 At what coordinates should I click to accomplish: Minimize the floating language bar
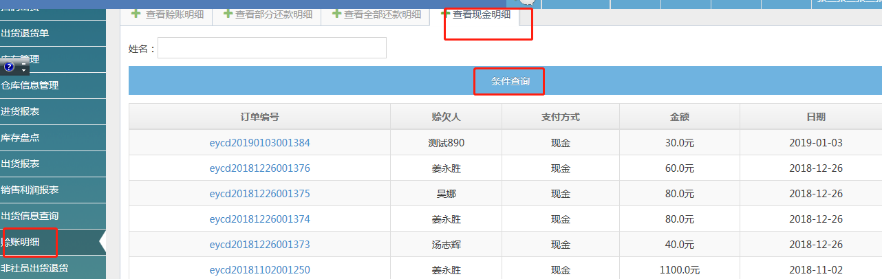click(x=23, y=65)
